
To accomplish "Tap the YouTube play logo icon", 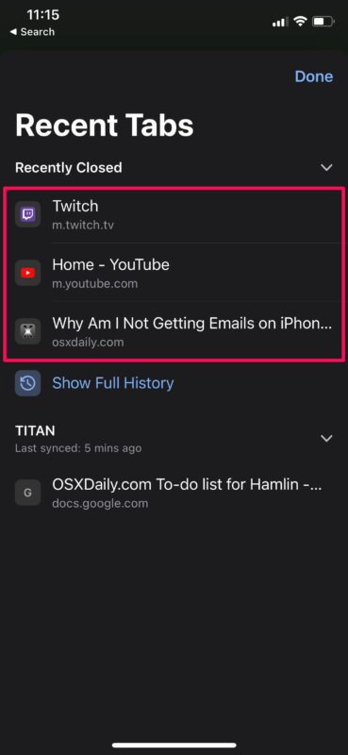I will tap(27, 273).
